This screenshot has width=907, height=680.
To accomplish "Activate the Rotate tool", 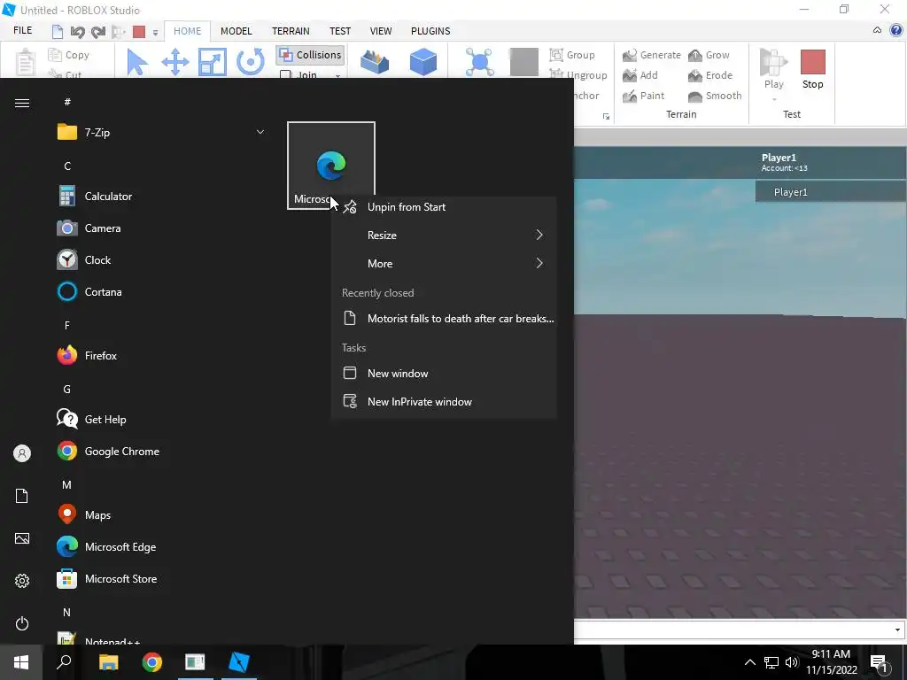I will 251,62.
